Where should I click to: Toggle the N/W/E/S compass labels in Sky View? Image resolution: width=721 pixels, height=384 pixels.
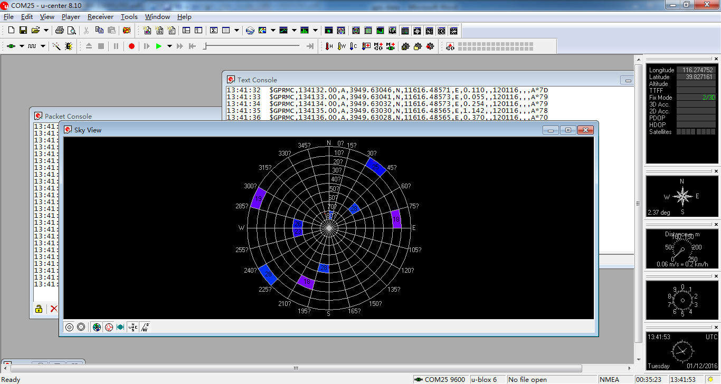(x=132, y=327)
